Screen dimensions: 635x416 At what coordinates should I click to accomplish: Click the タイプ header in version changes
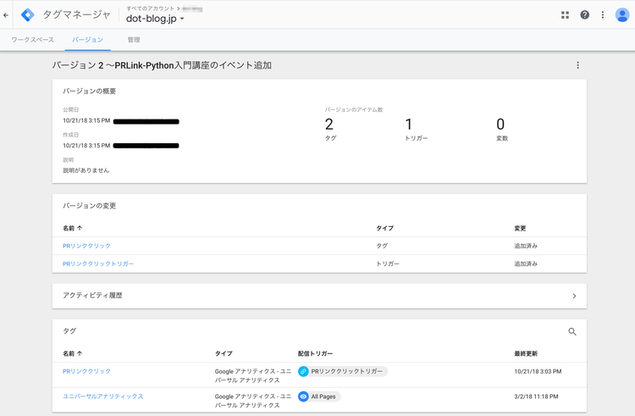[x=384, y=228]
